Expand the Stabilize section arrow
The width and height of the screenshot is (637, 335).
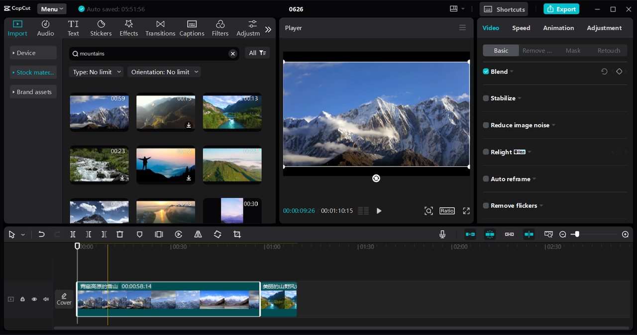tap(520, 98)
